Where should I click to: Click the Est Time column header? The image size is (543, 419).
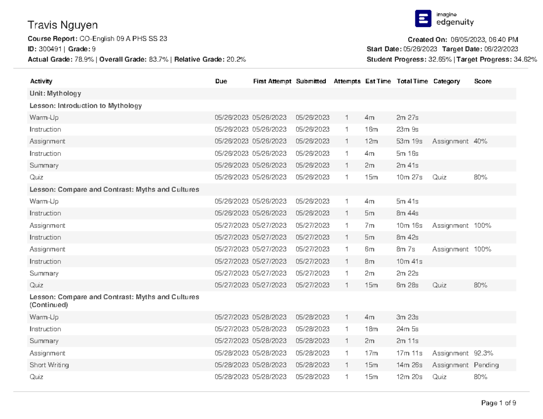pos(378,81)
